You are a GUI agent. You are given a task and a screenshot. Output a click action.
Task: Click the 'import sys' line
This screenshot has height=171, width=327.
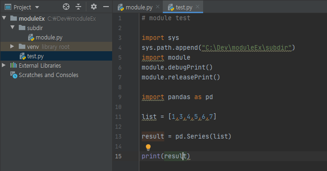(x=160, y=38)
